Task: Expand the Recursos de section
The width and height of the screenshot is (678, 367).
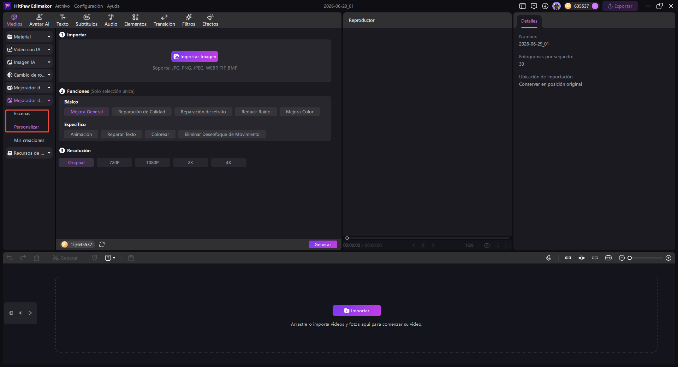Action: 29,153
